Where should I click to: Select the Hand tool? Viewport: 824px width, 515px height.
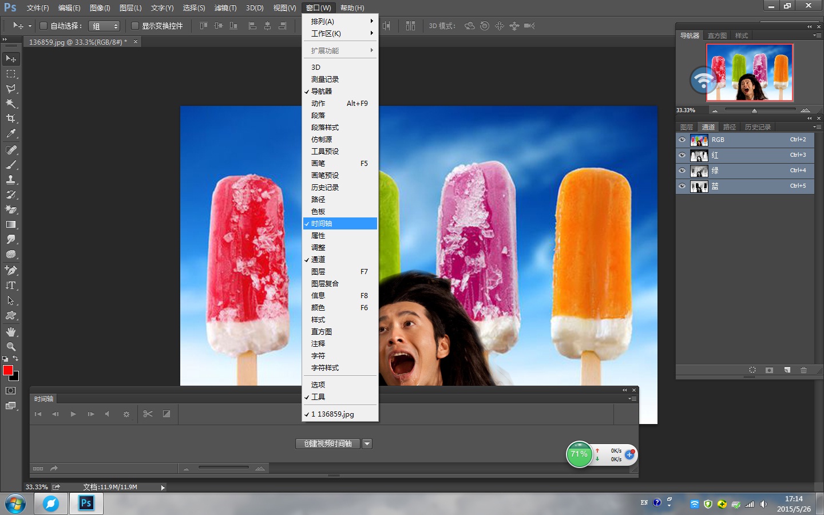pyautogui.click(x=11, y=332)
